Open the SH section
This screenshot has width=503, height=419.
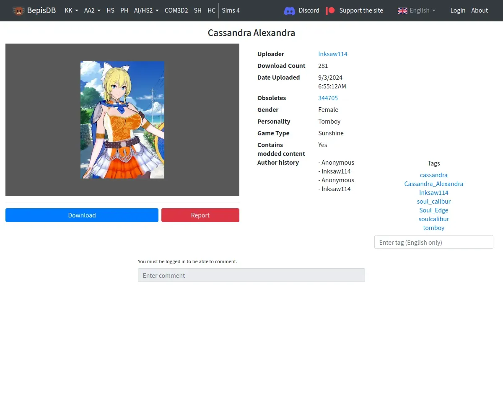pyautogui.click(x=197, y=10)
